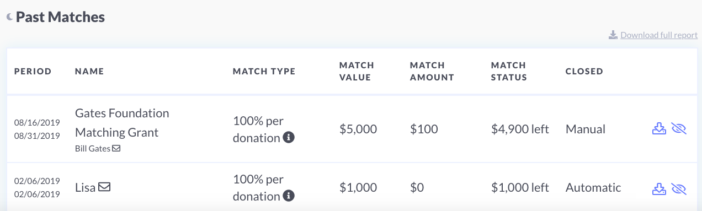
Task: Download the Gates Foundation match report
Action: (x=659, y=129)
